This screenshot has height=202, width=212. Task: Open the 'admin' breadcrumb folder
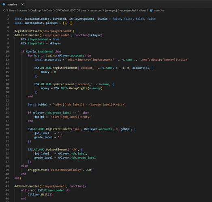pos(23,11)
